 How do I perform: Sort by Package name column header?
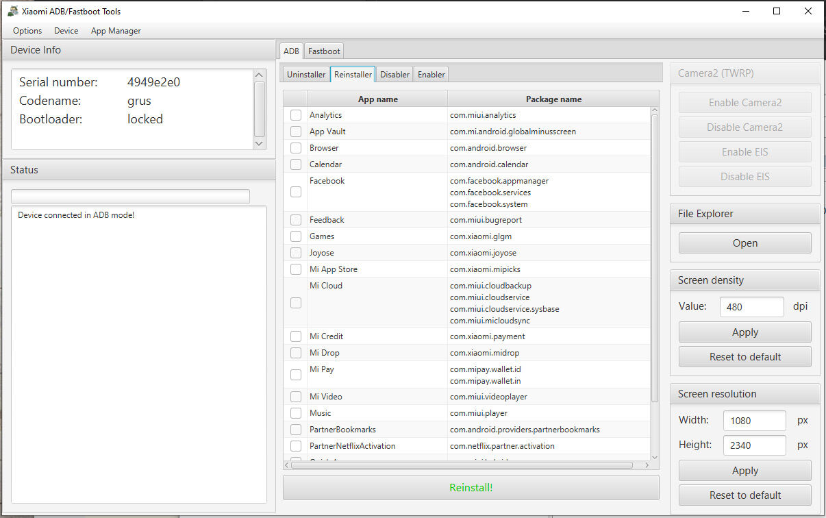coord(553,99)
